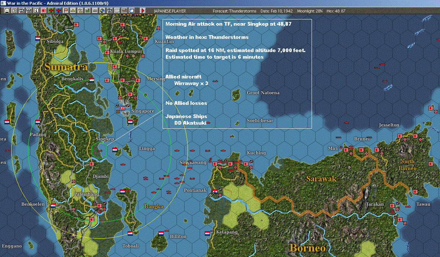Click the second stacked-window list icon

[29, 11]
